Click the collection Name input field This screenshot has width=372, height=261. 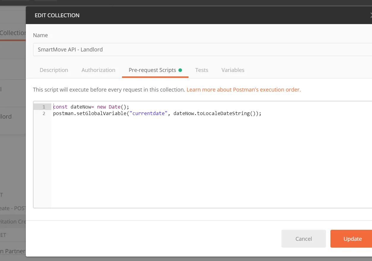click(202, 50)
